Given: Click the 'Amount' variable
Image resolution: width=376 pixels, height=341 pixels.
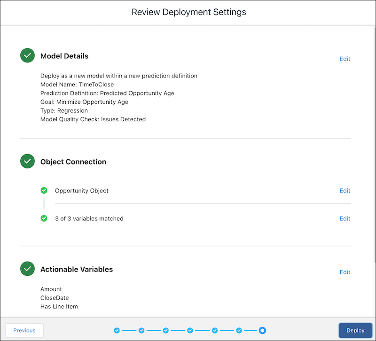Looking at the screenshot, I should click(x=51, y=289).
